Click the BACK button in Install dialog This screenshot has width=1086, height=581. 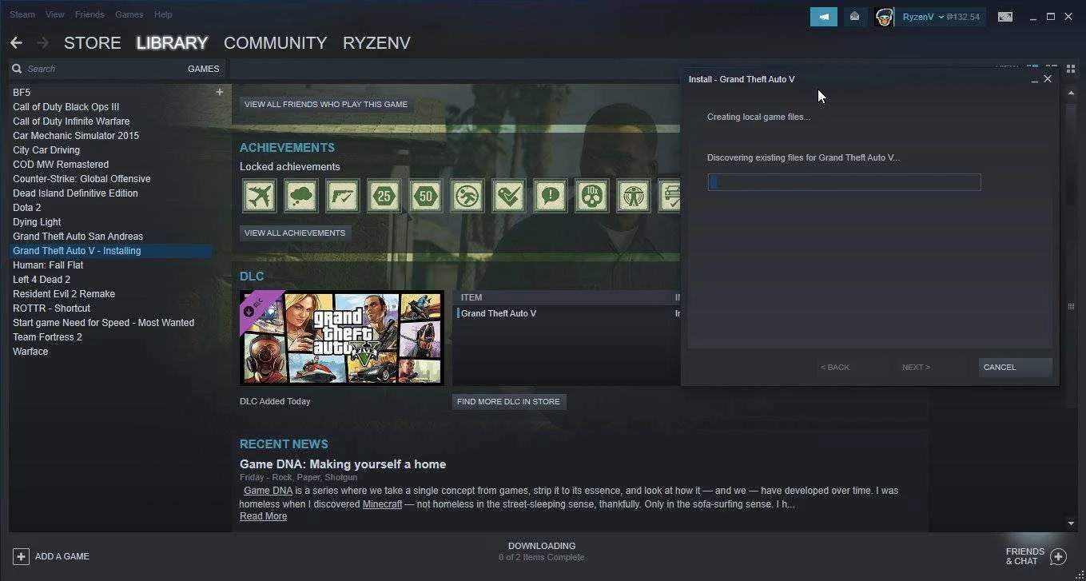(x=835, y=368)
